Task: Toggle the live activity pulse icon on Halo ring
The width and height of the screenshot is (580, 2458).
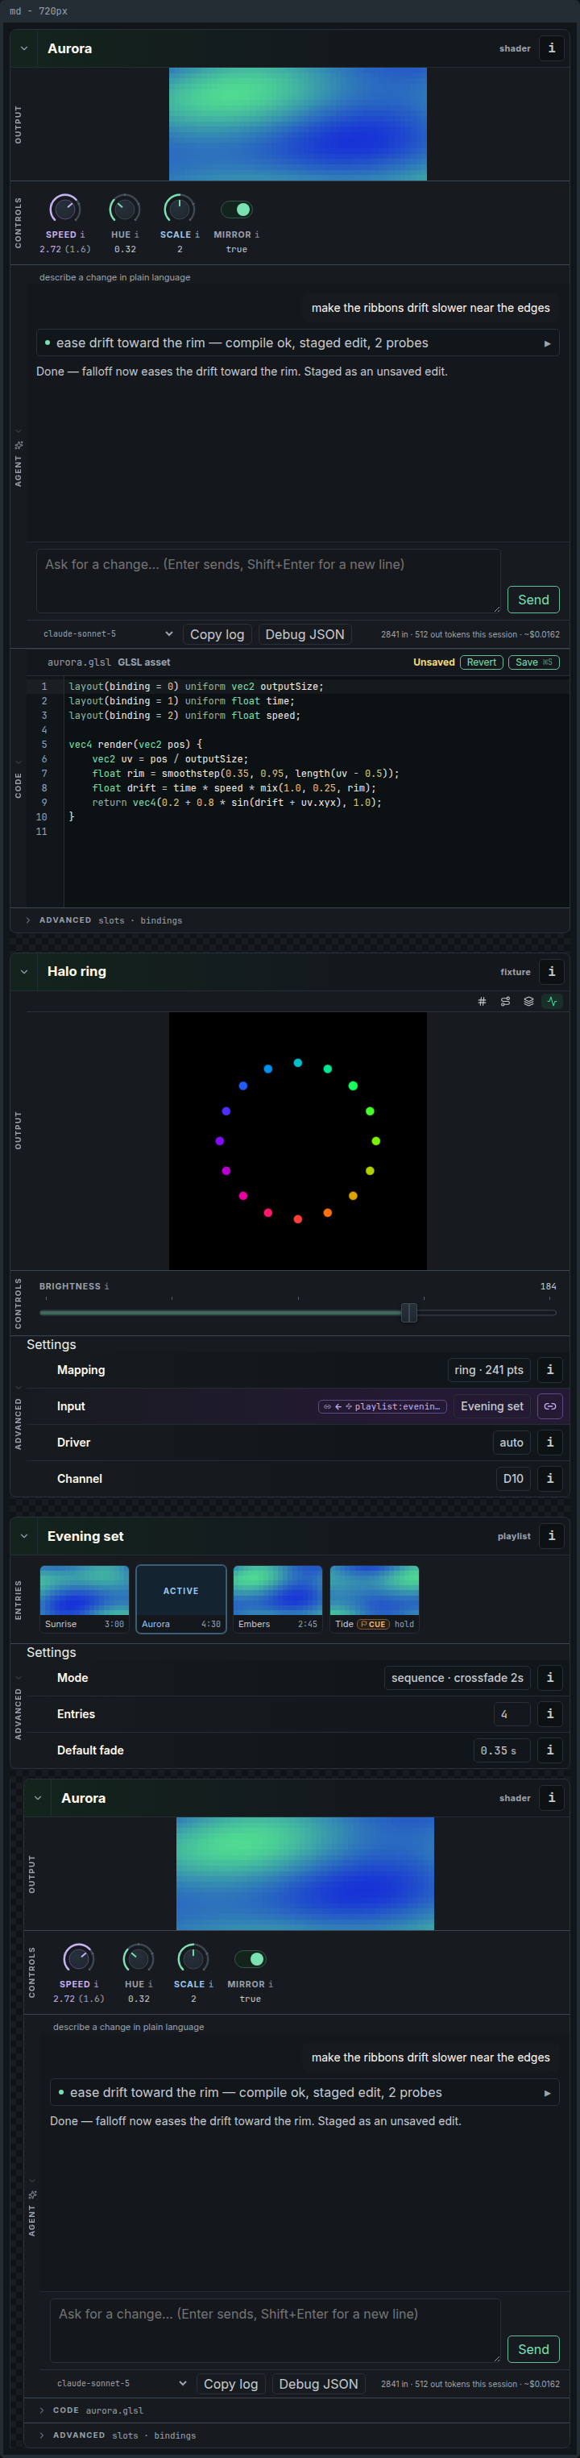Action: pyautogui.click(x=553, y=1001)
